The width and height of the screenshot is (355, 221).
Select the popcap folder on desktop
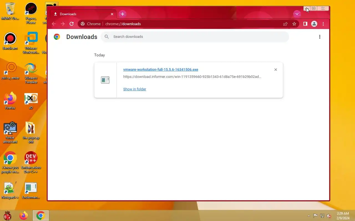click(x=31, y=133)
